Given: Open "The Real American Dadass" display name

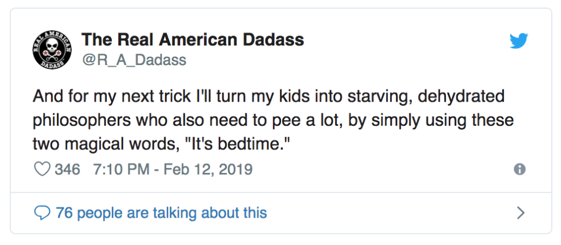Looking at the screenshot, I should pos(192,39).
